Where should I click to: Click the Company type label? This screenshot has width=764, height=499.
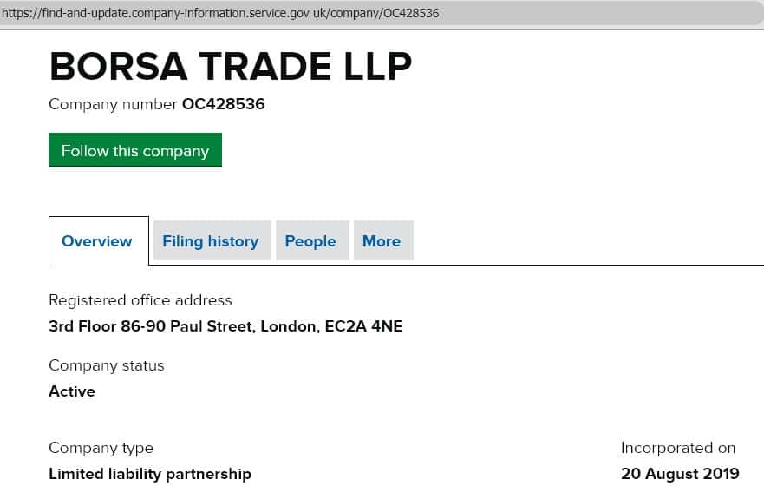101,449
